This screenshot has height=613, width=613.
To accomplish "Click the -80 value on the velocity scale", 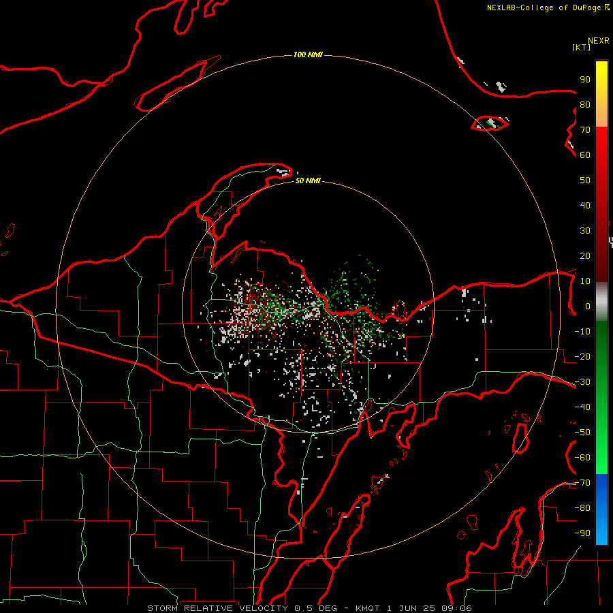I will click(582, 508).
